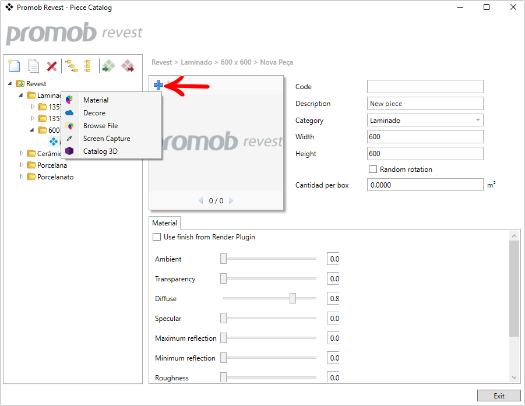Click the Description field with New piece
Image resolution: width=525 pixels, height=406 pixels.
tap(425, 104)
